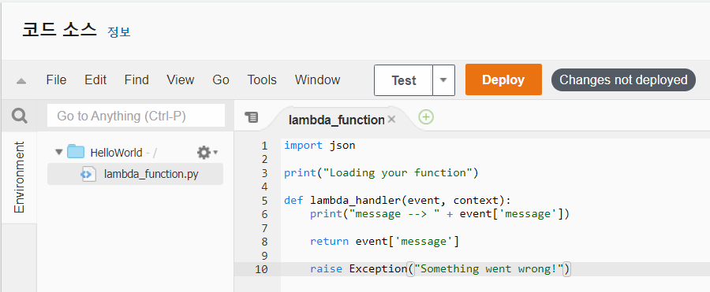The width and height of the screenshot is (710, 292).
Task: Close the lambda_function tab
Action: (392, 120)
